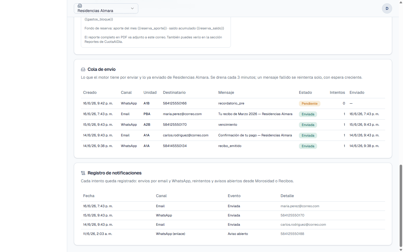Click the scrollbar down arrow
Viewport: 403px width, 252px height.
(x=401, y=250)
